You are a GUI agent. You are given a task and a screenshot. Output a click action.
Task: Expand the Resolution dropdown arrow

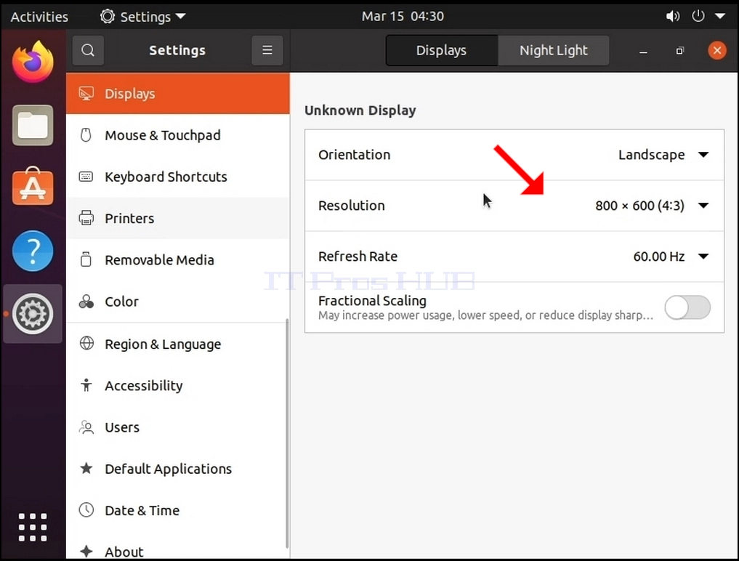click(x=703, y=206)
